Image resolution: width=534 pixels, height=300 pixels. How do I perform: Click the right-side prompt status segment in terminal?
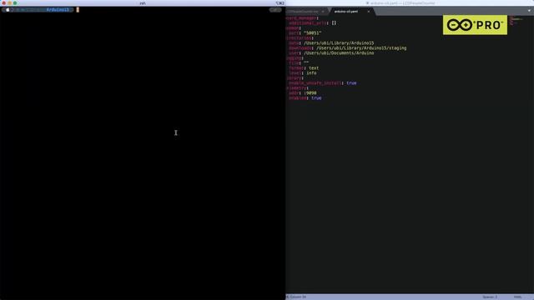coord(275,10)
